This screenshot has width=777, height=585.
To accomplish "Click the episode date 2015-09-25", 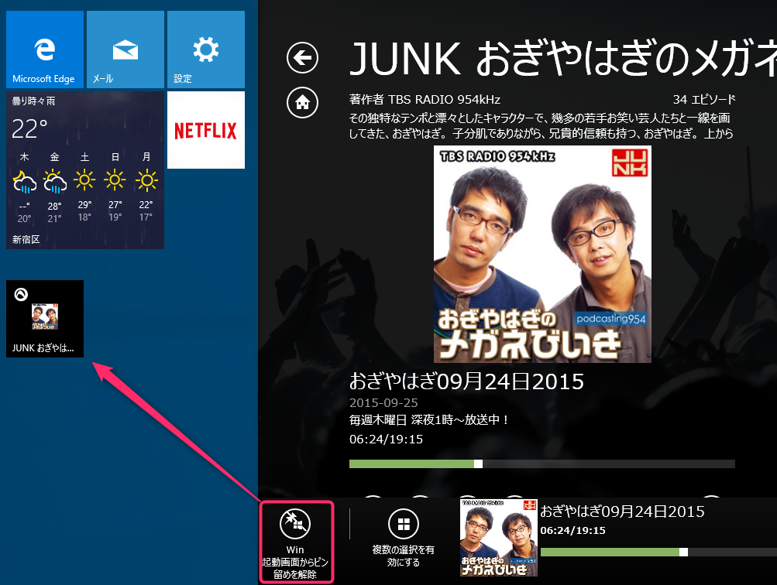I will pyautogui.click(x=383, y=403).
